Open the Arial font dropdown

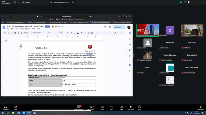[x=51, y=33]
